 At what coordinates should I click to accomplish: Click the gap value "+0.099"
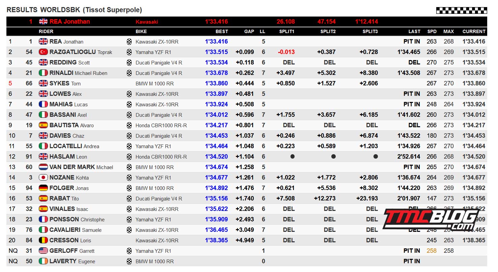tap(245, 52)
